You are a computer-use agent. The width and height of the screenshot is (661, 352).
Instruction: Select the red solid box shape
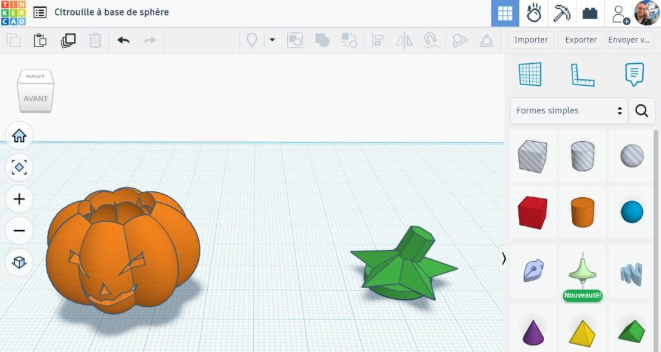(x=533, y=212)
